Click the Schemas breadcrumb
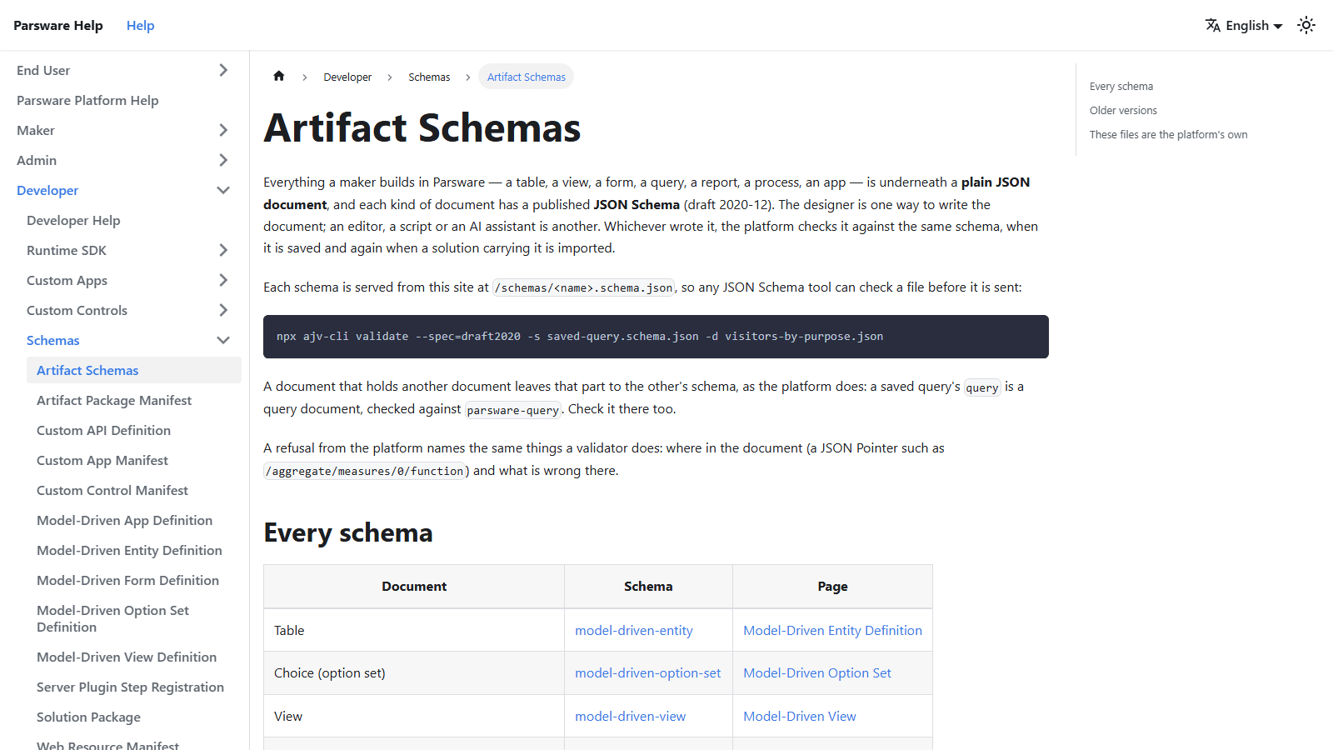The image size is (1333, 750). 429,77
